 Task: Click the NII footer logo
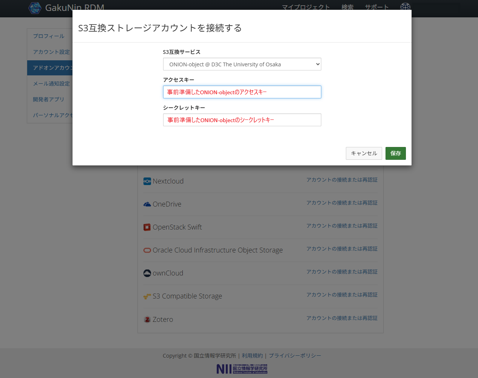[x=242, y=369]
